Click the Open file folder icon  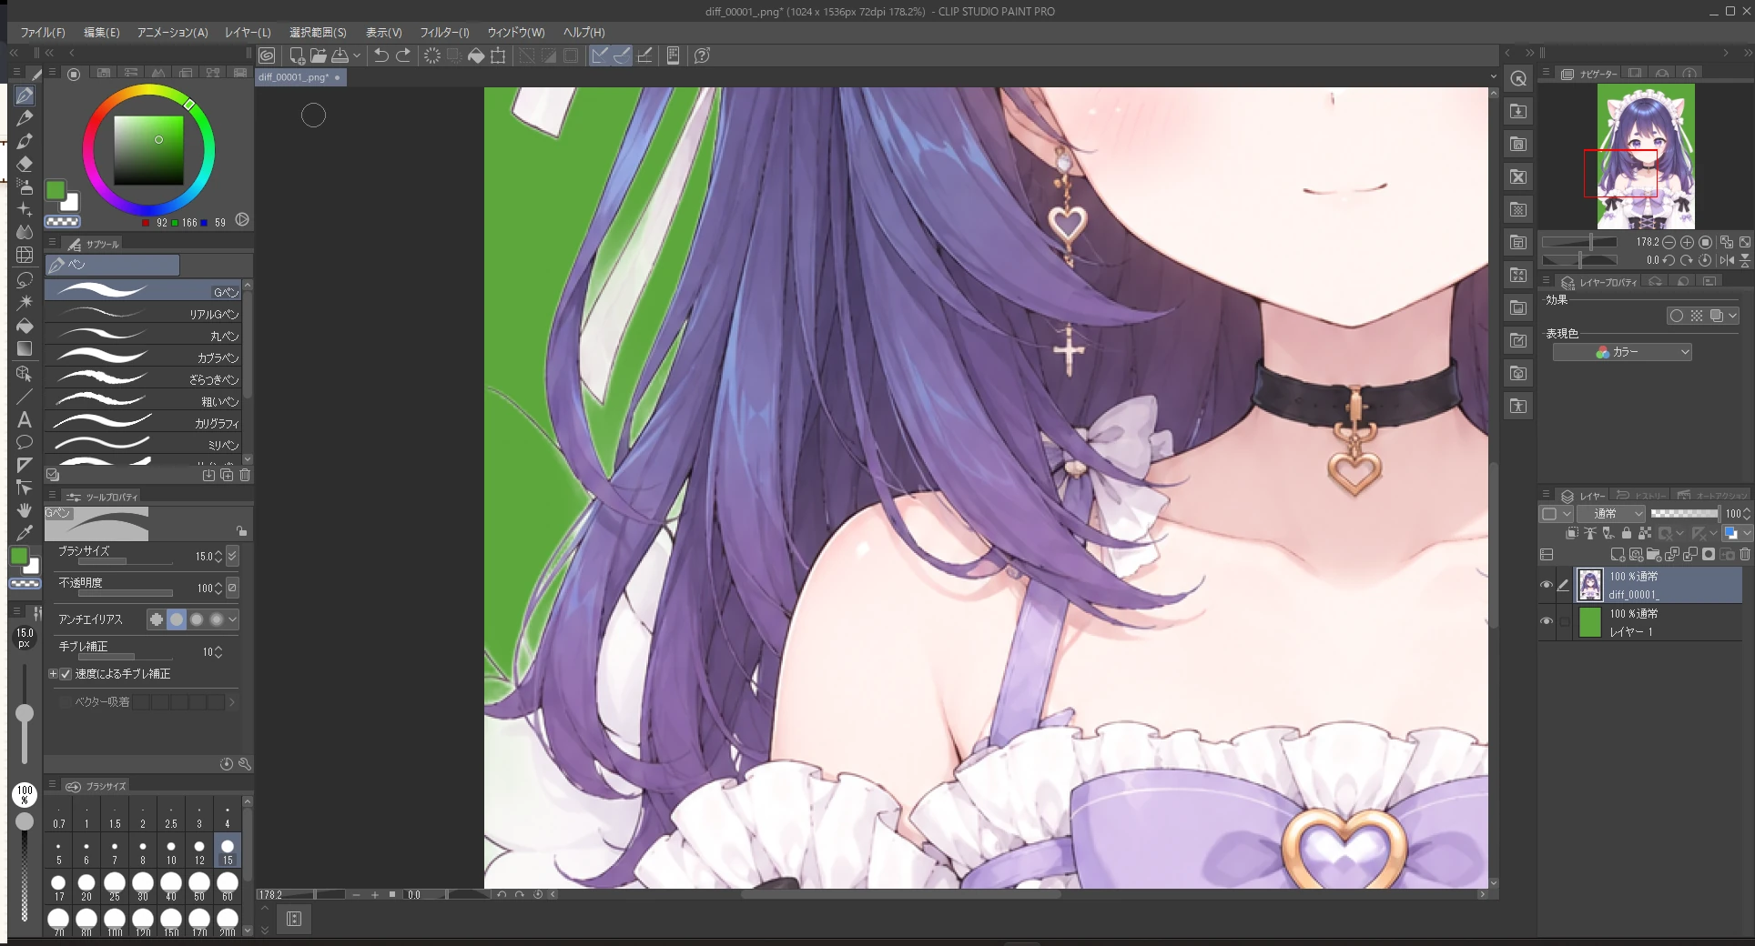(318, 55)
